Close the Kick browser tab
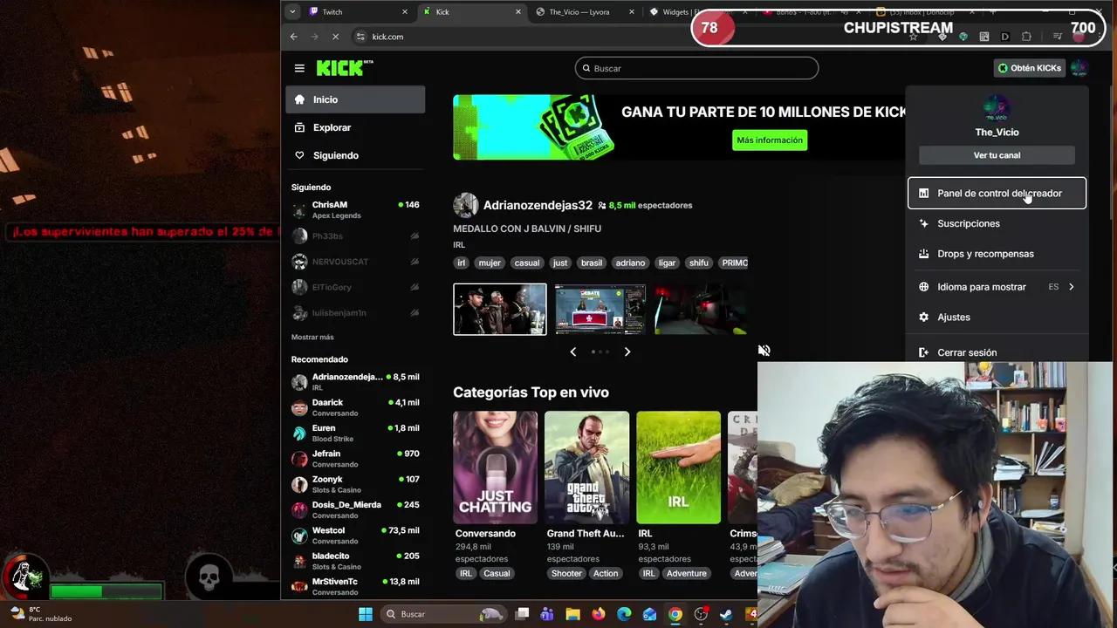1117x628 pixels. coord(518,12)
